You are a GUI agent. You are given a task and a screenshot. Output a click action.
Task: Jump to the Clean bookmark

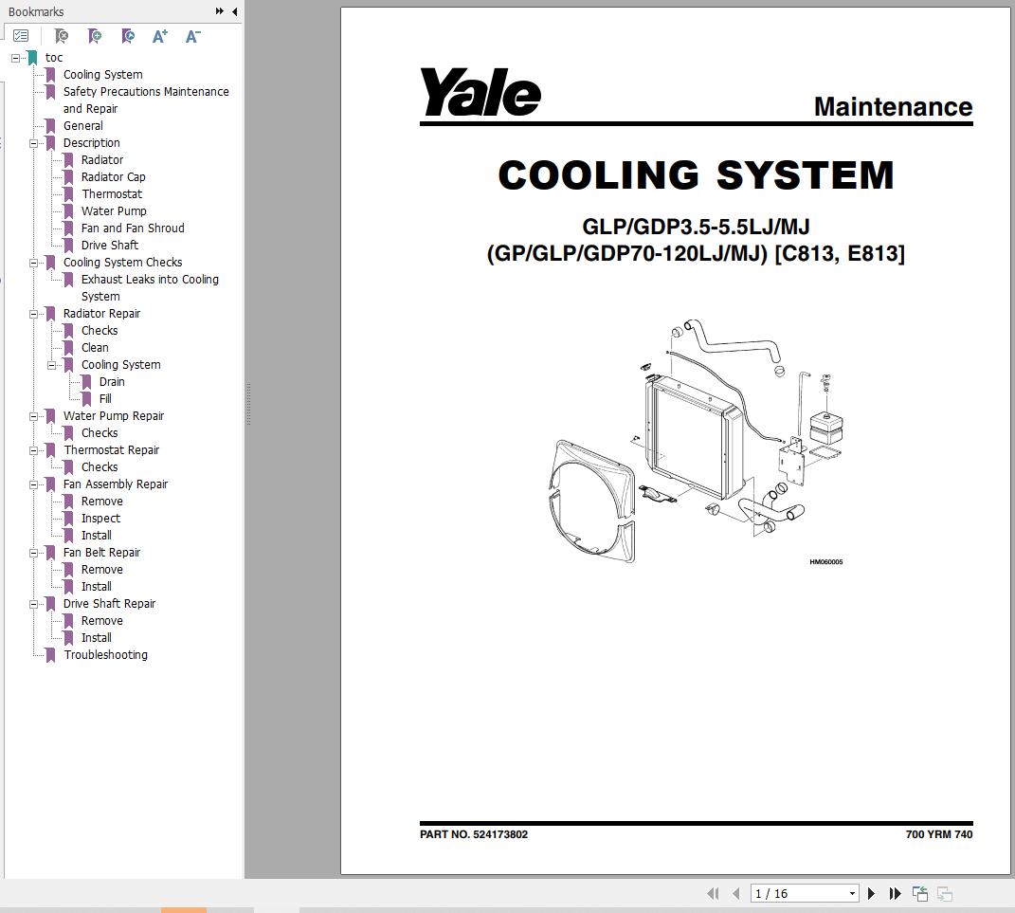point(95,348)
